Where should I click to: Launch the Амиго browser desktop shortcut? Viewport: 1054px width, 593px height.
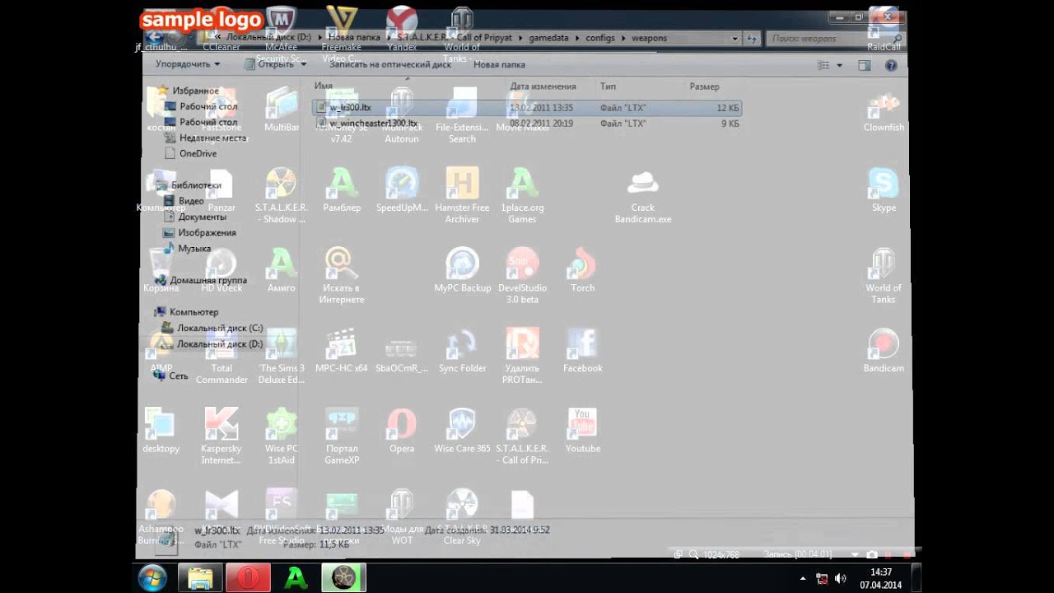(x=282, y=270)
